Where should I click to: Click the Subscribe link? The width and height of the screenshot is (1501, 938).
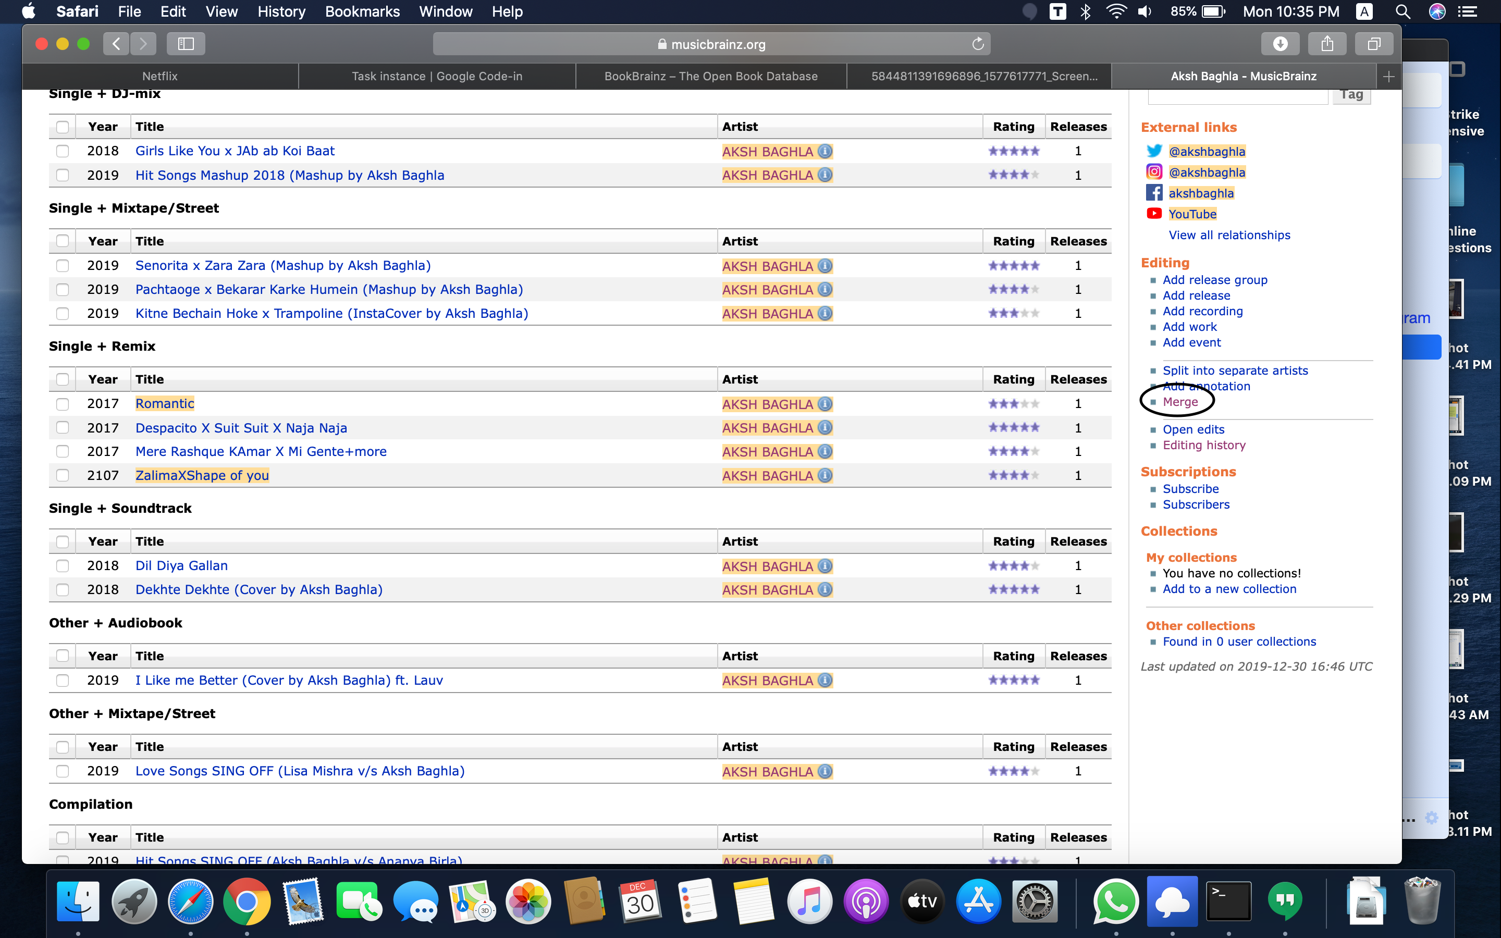tap(1190, 489)
